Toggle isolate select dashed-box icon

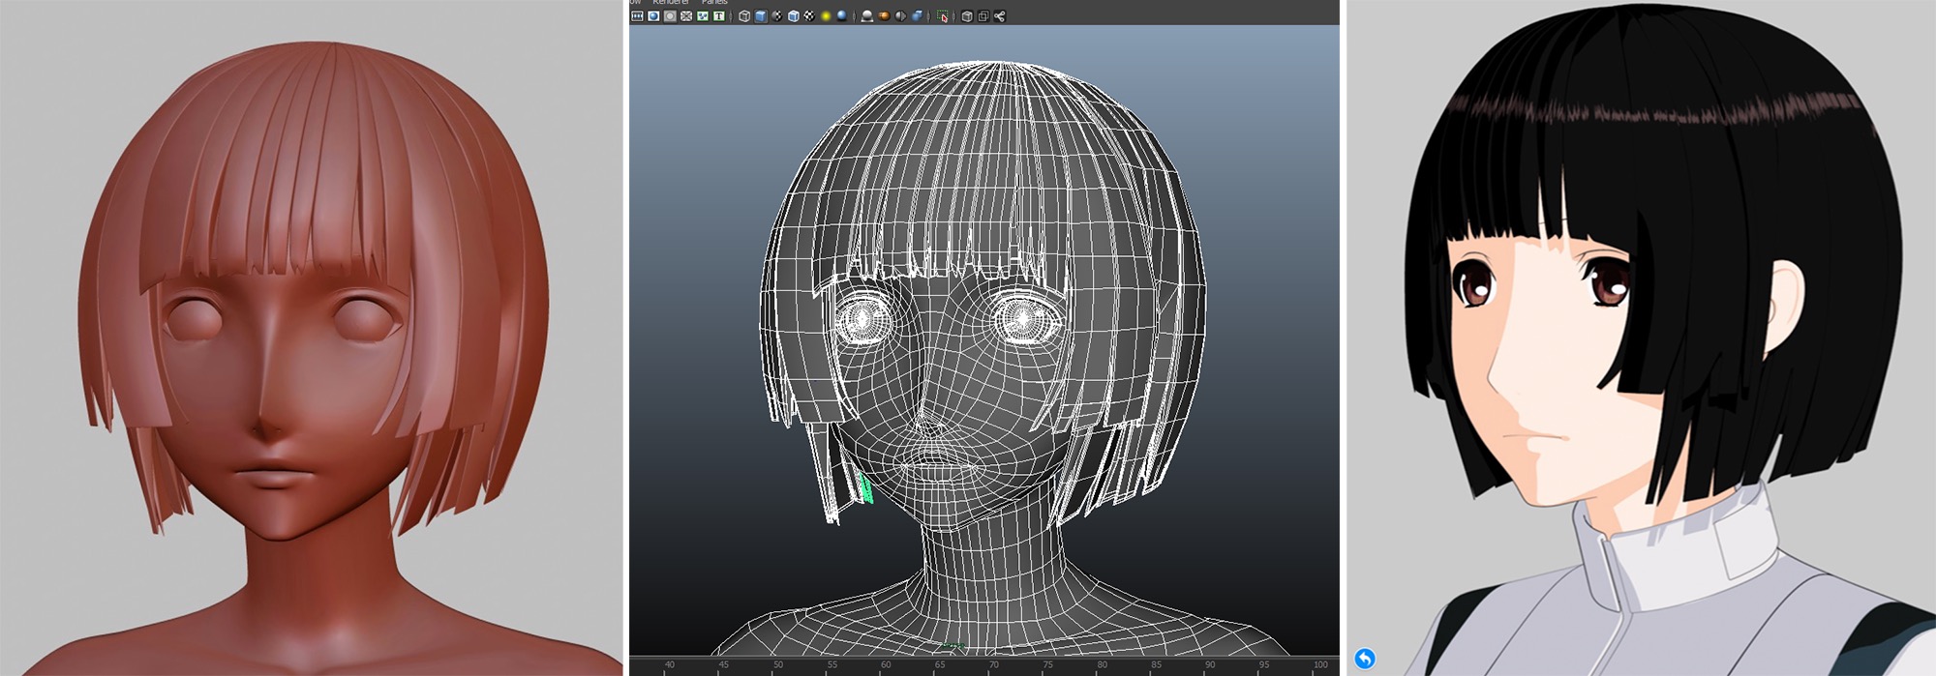click(x=942, y=15)
